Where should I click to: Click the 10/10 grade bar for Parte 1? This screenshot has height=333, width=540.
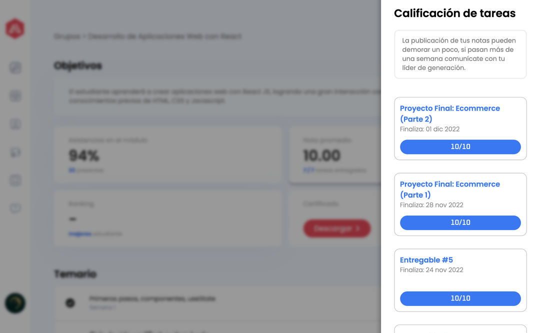(460, 222)
